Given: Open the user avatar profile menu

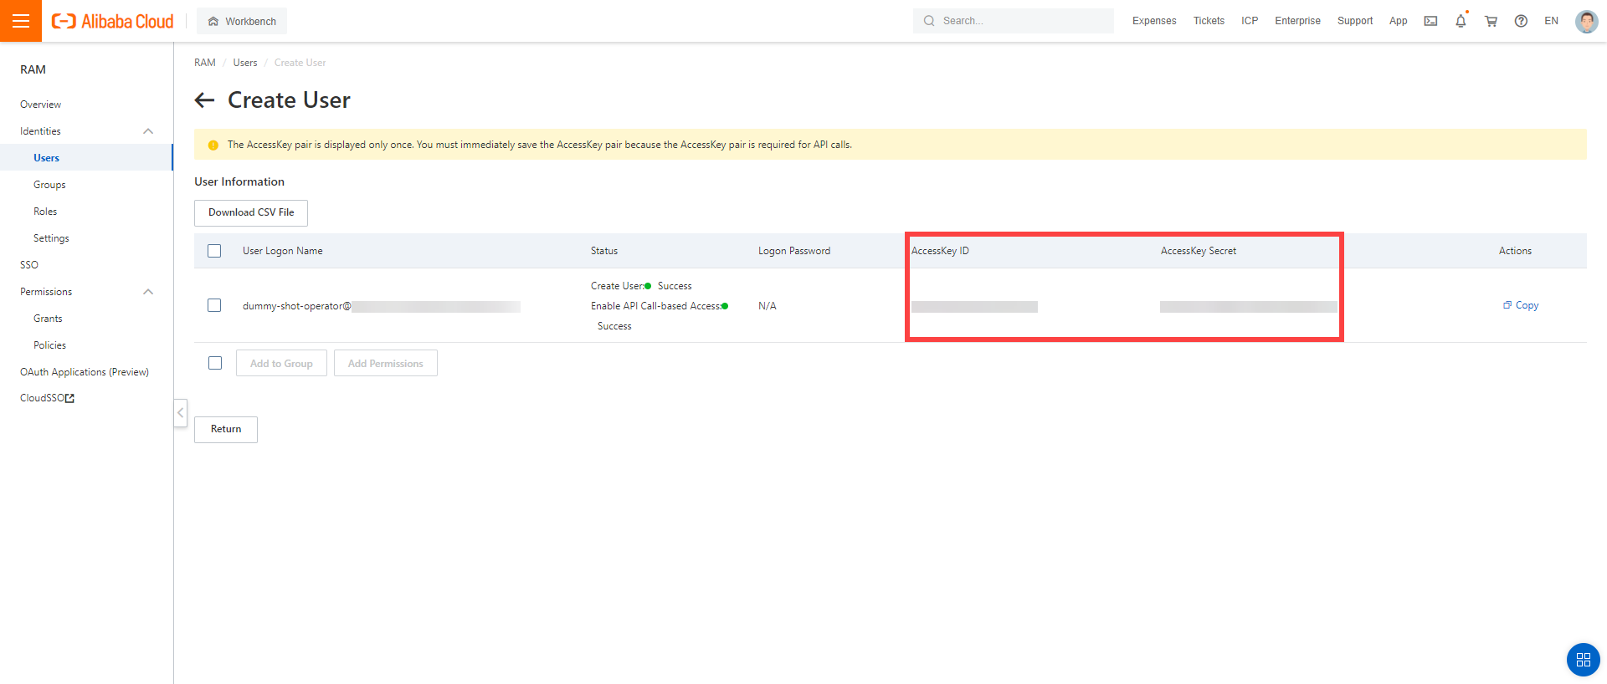Looking at the screenshot, I should coord(1585,21).
